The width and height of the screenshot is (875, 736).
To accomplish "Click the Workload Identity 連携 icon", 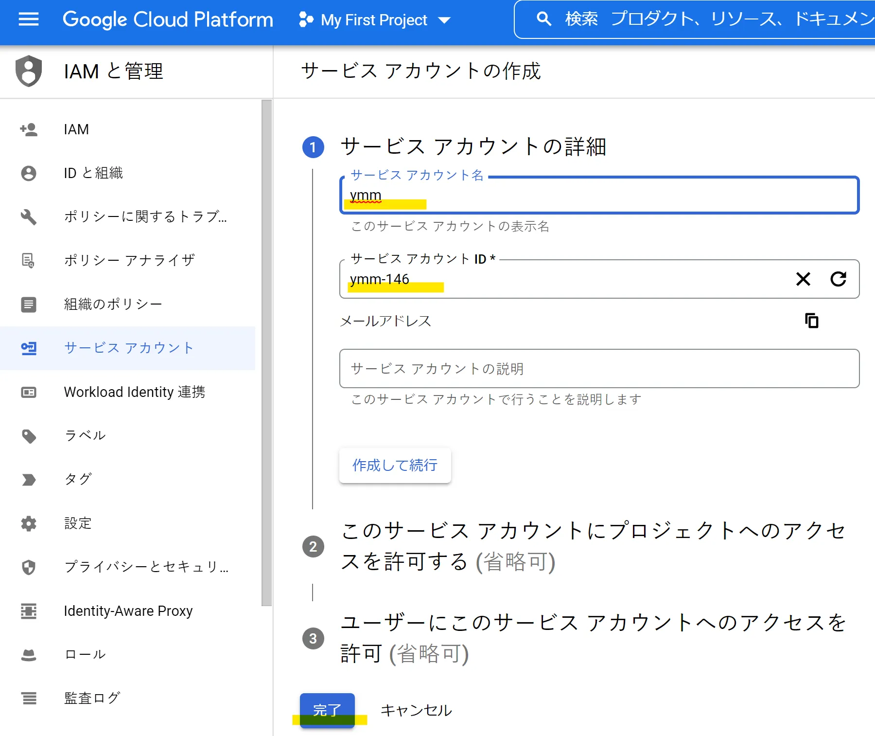I will pyautogui.click(x=29, y=392).
